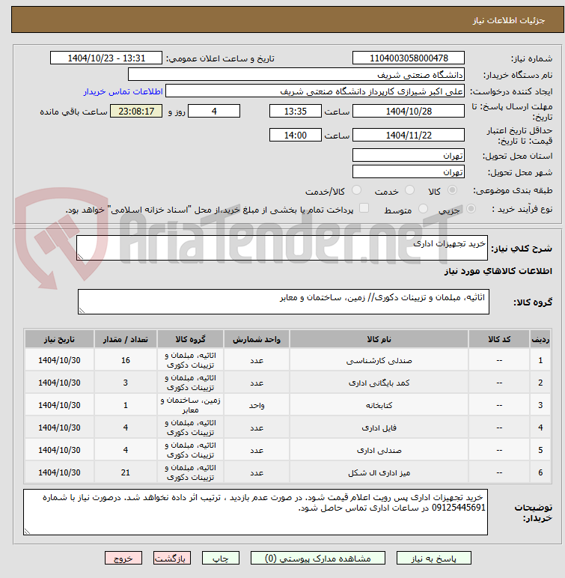Click the گروه کالا column header
The height and width of the screenshot is (578, 565).
pyautogui.click(x=190, y=339)
